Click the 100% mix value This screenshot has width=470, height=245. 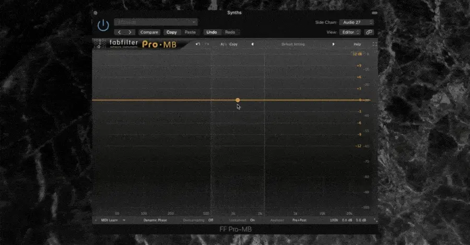pos(334,220)
